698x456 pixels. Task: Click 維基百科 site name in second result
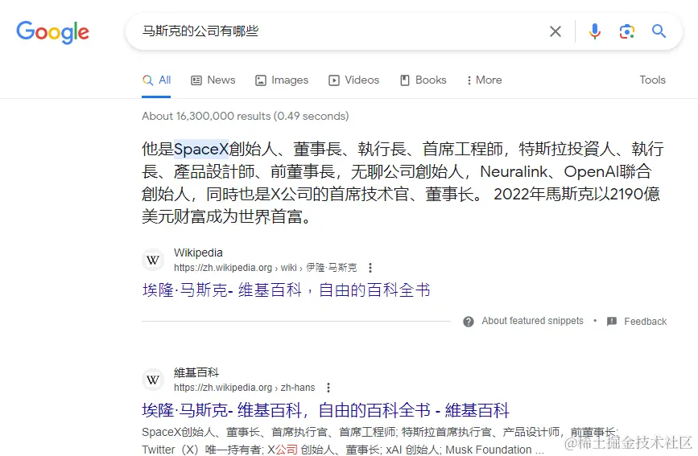[x=196, y=372]
